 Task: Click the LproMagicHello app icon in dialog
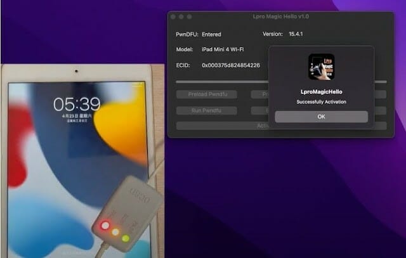point(322,67)
